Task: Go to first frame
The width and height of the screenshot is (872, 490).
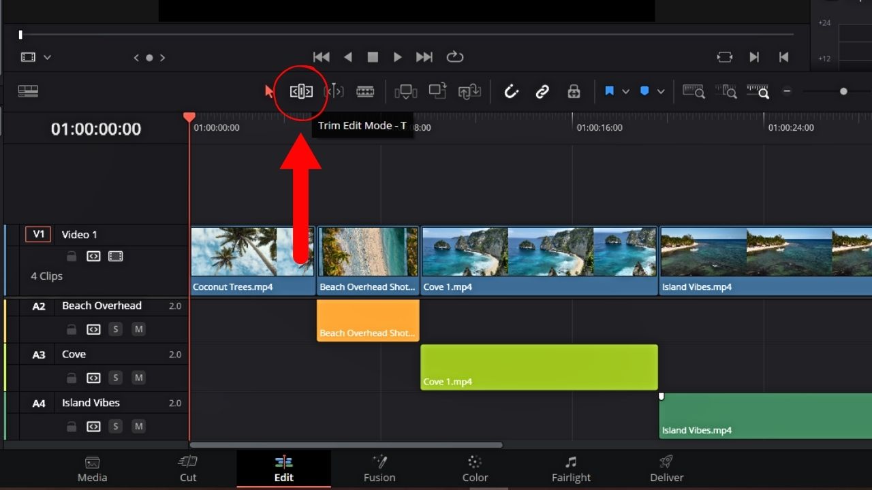Action: click(321, 57)
